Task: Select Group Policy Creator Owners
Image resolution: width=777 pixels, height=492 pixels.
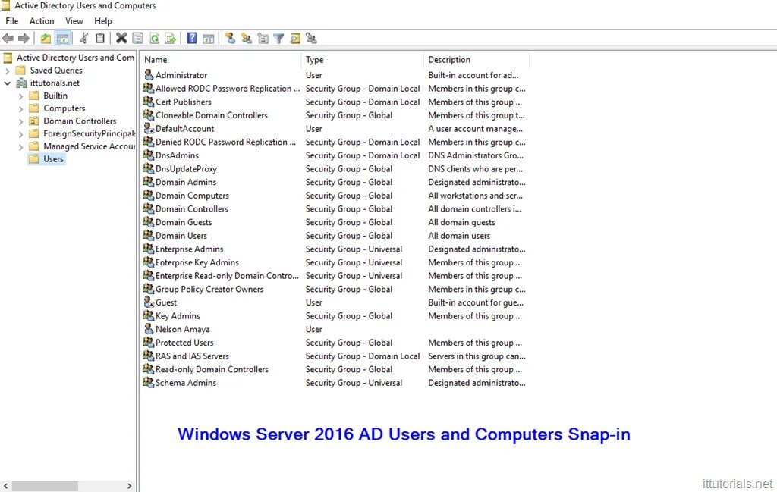Action: (209, 289)
